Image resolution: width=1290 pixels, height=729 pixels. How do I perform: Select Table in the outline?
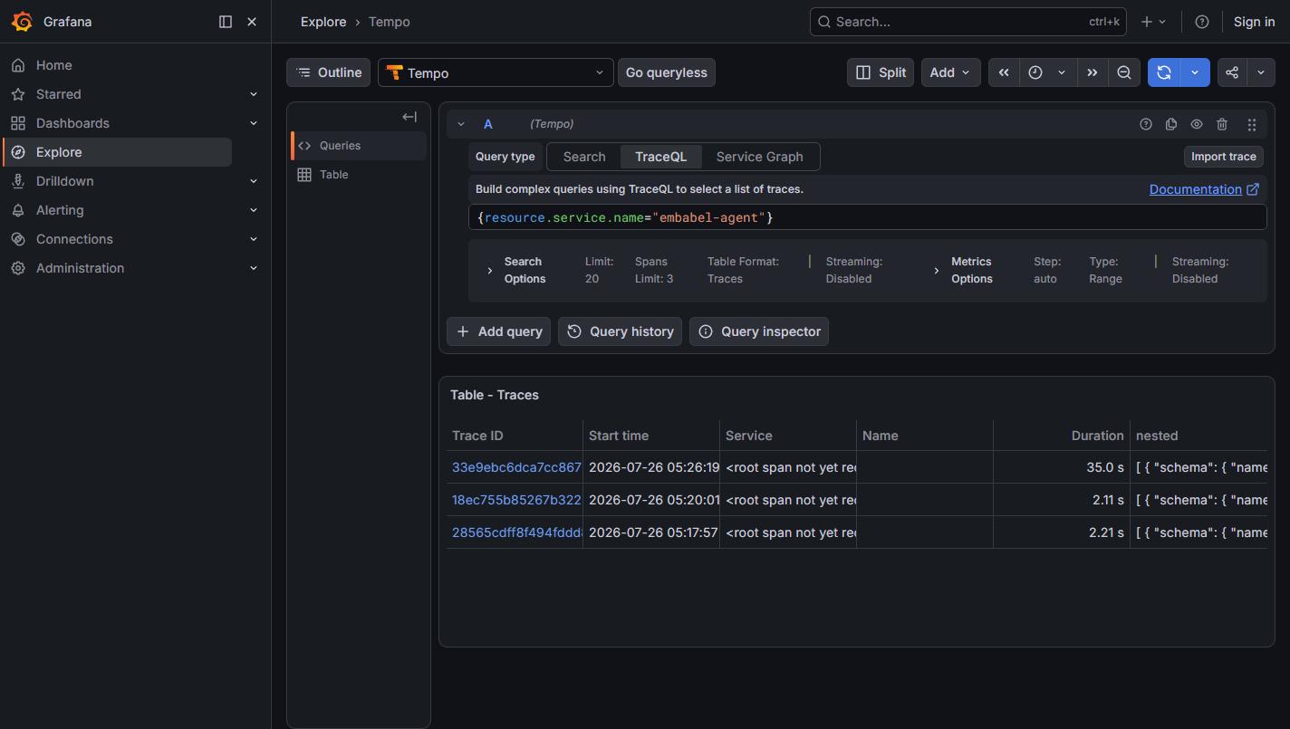[359, 174]
